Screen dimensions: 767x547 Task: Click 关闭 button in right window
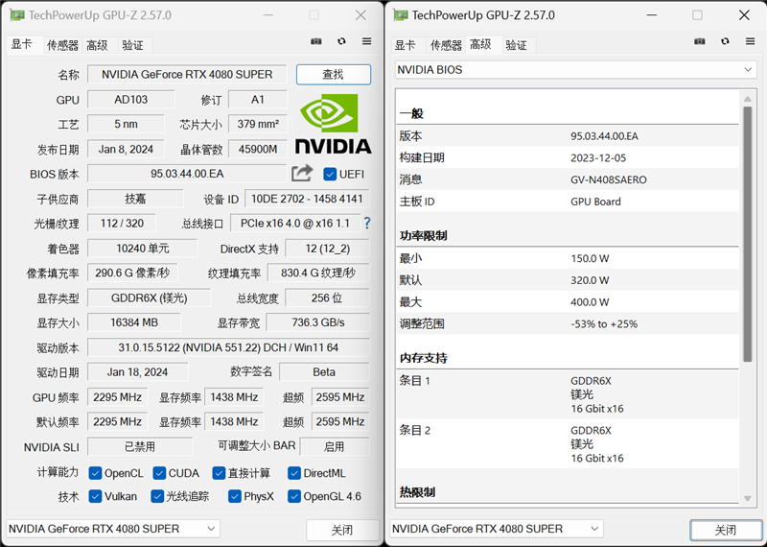726,530
